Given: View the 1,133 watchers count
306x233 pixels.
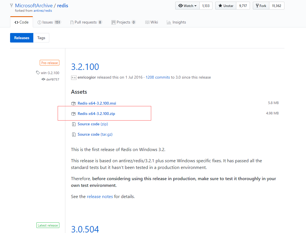Looking at the screenshot, I should point(206,6).
